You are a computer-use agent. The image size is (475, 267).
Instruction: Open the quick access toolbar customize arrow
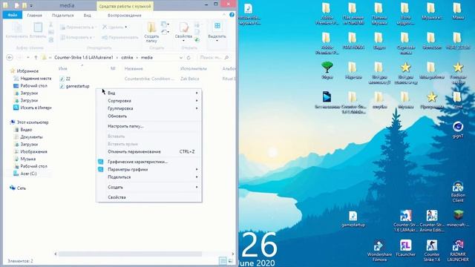point(31,5)
